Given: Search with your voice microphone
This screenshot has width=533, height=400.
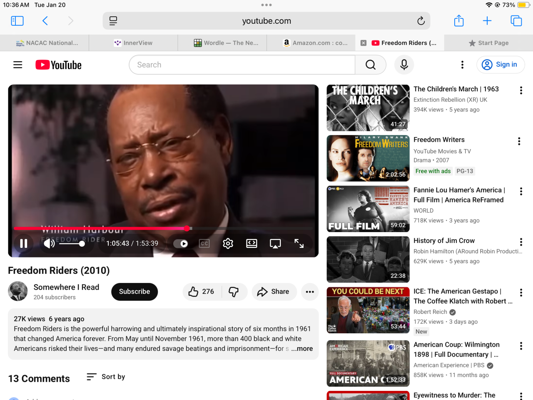Looking at the screenshot, I should click(404, 65).
